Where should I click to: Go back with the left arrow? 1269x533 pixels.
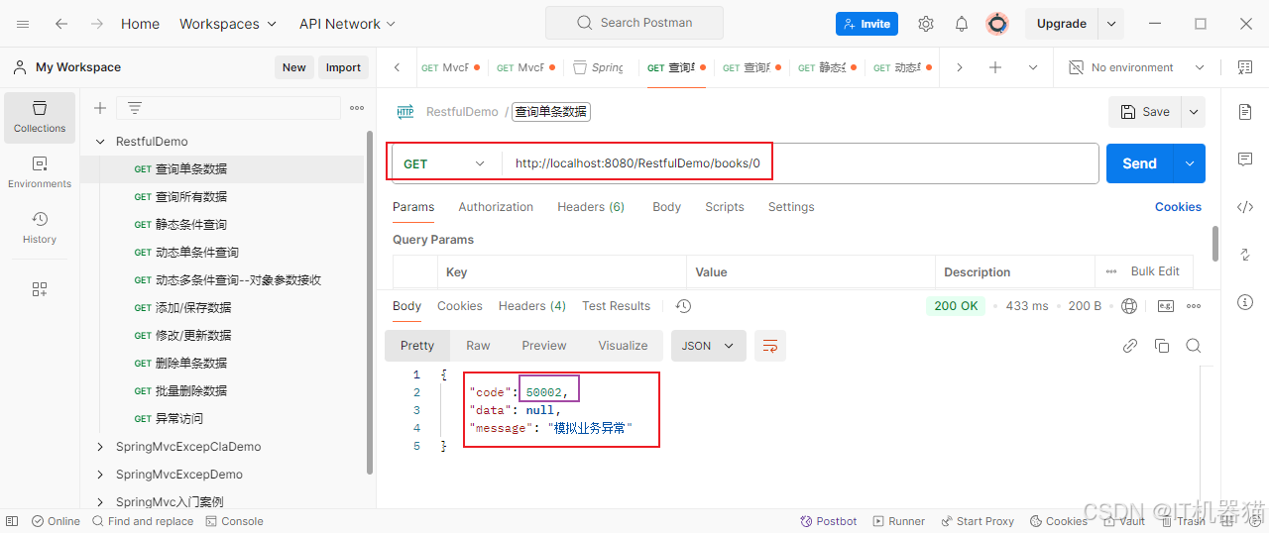(x=61, y=24)
